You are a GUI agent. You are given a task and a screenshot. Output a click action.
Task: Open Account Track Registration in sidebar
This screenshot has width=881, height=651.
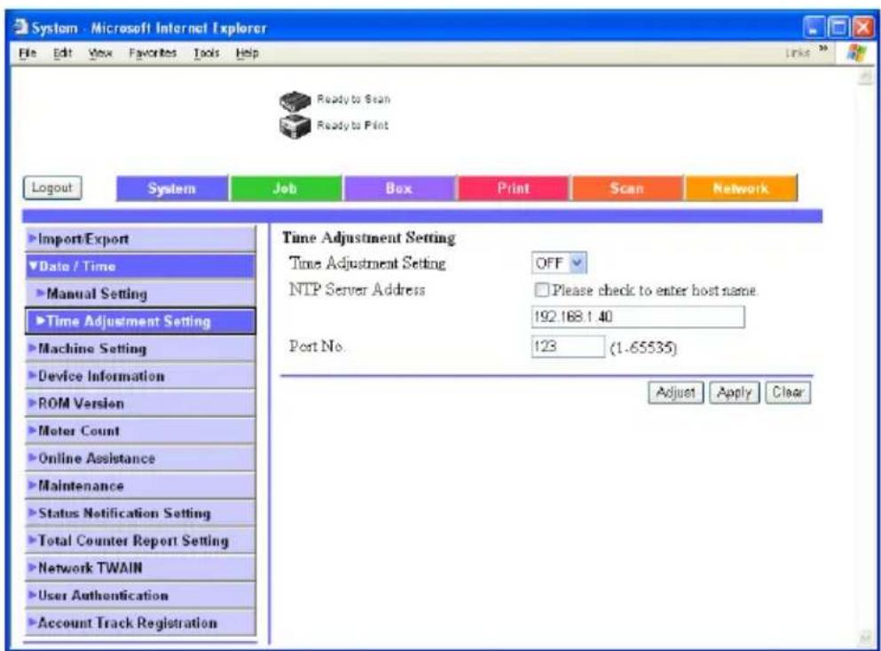click(x=140, y=623)
